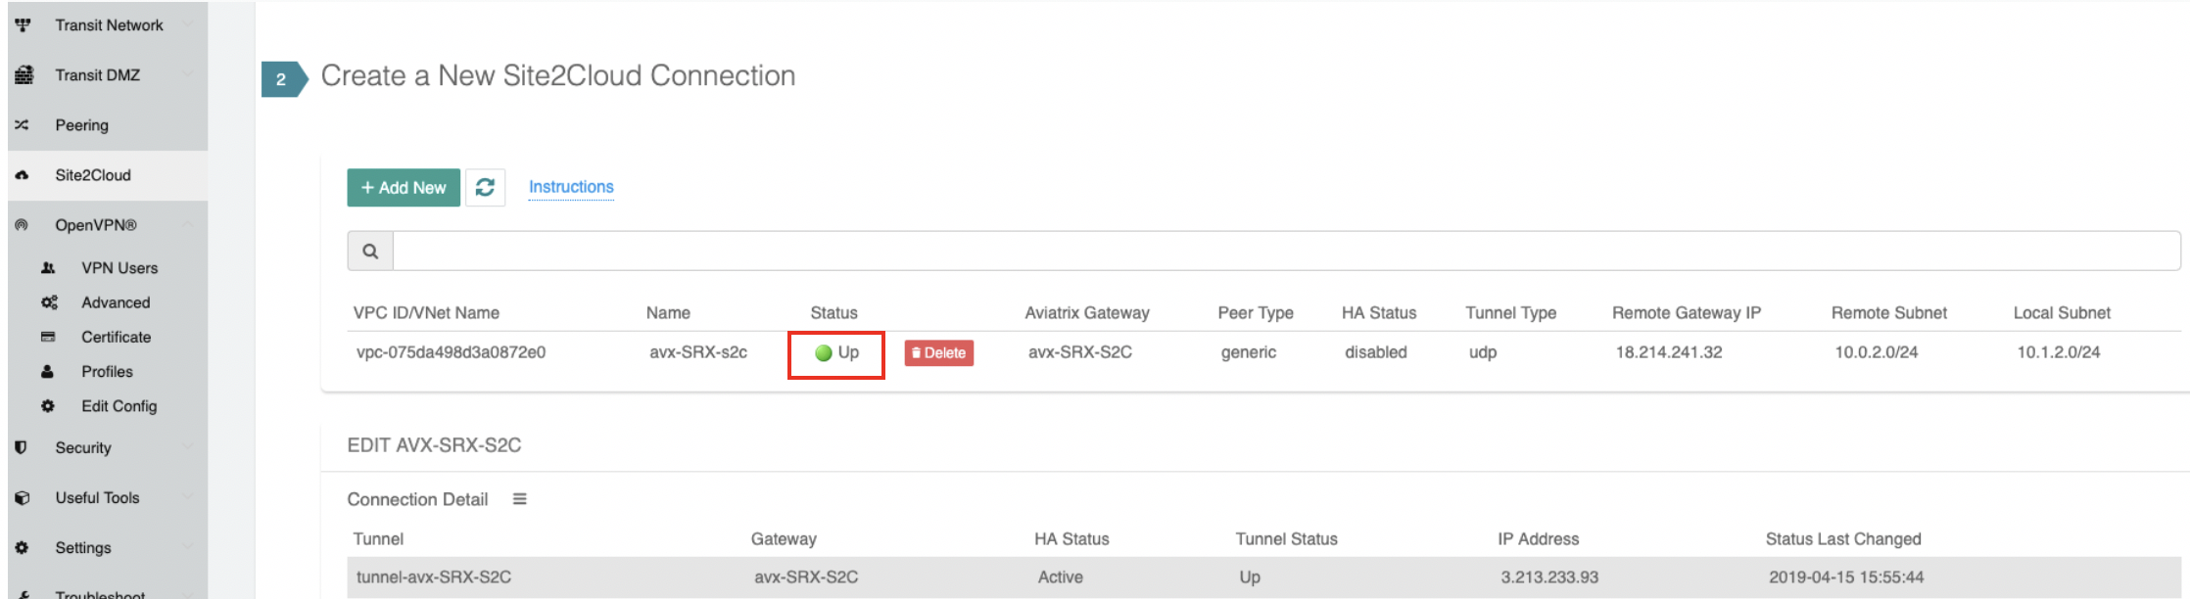
Task: Click the search magnifier icon
Action: [x=370, y=252]
